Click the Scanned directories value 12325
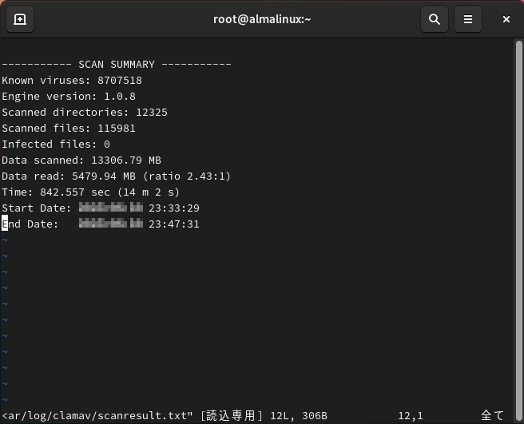The width and height of the screenshot is (524, 424). tap(151, 112)
